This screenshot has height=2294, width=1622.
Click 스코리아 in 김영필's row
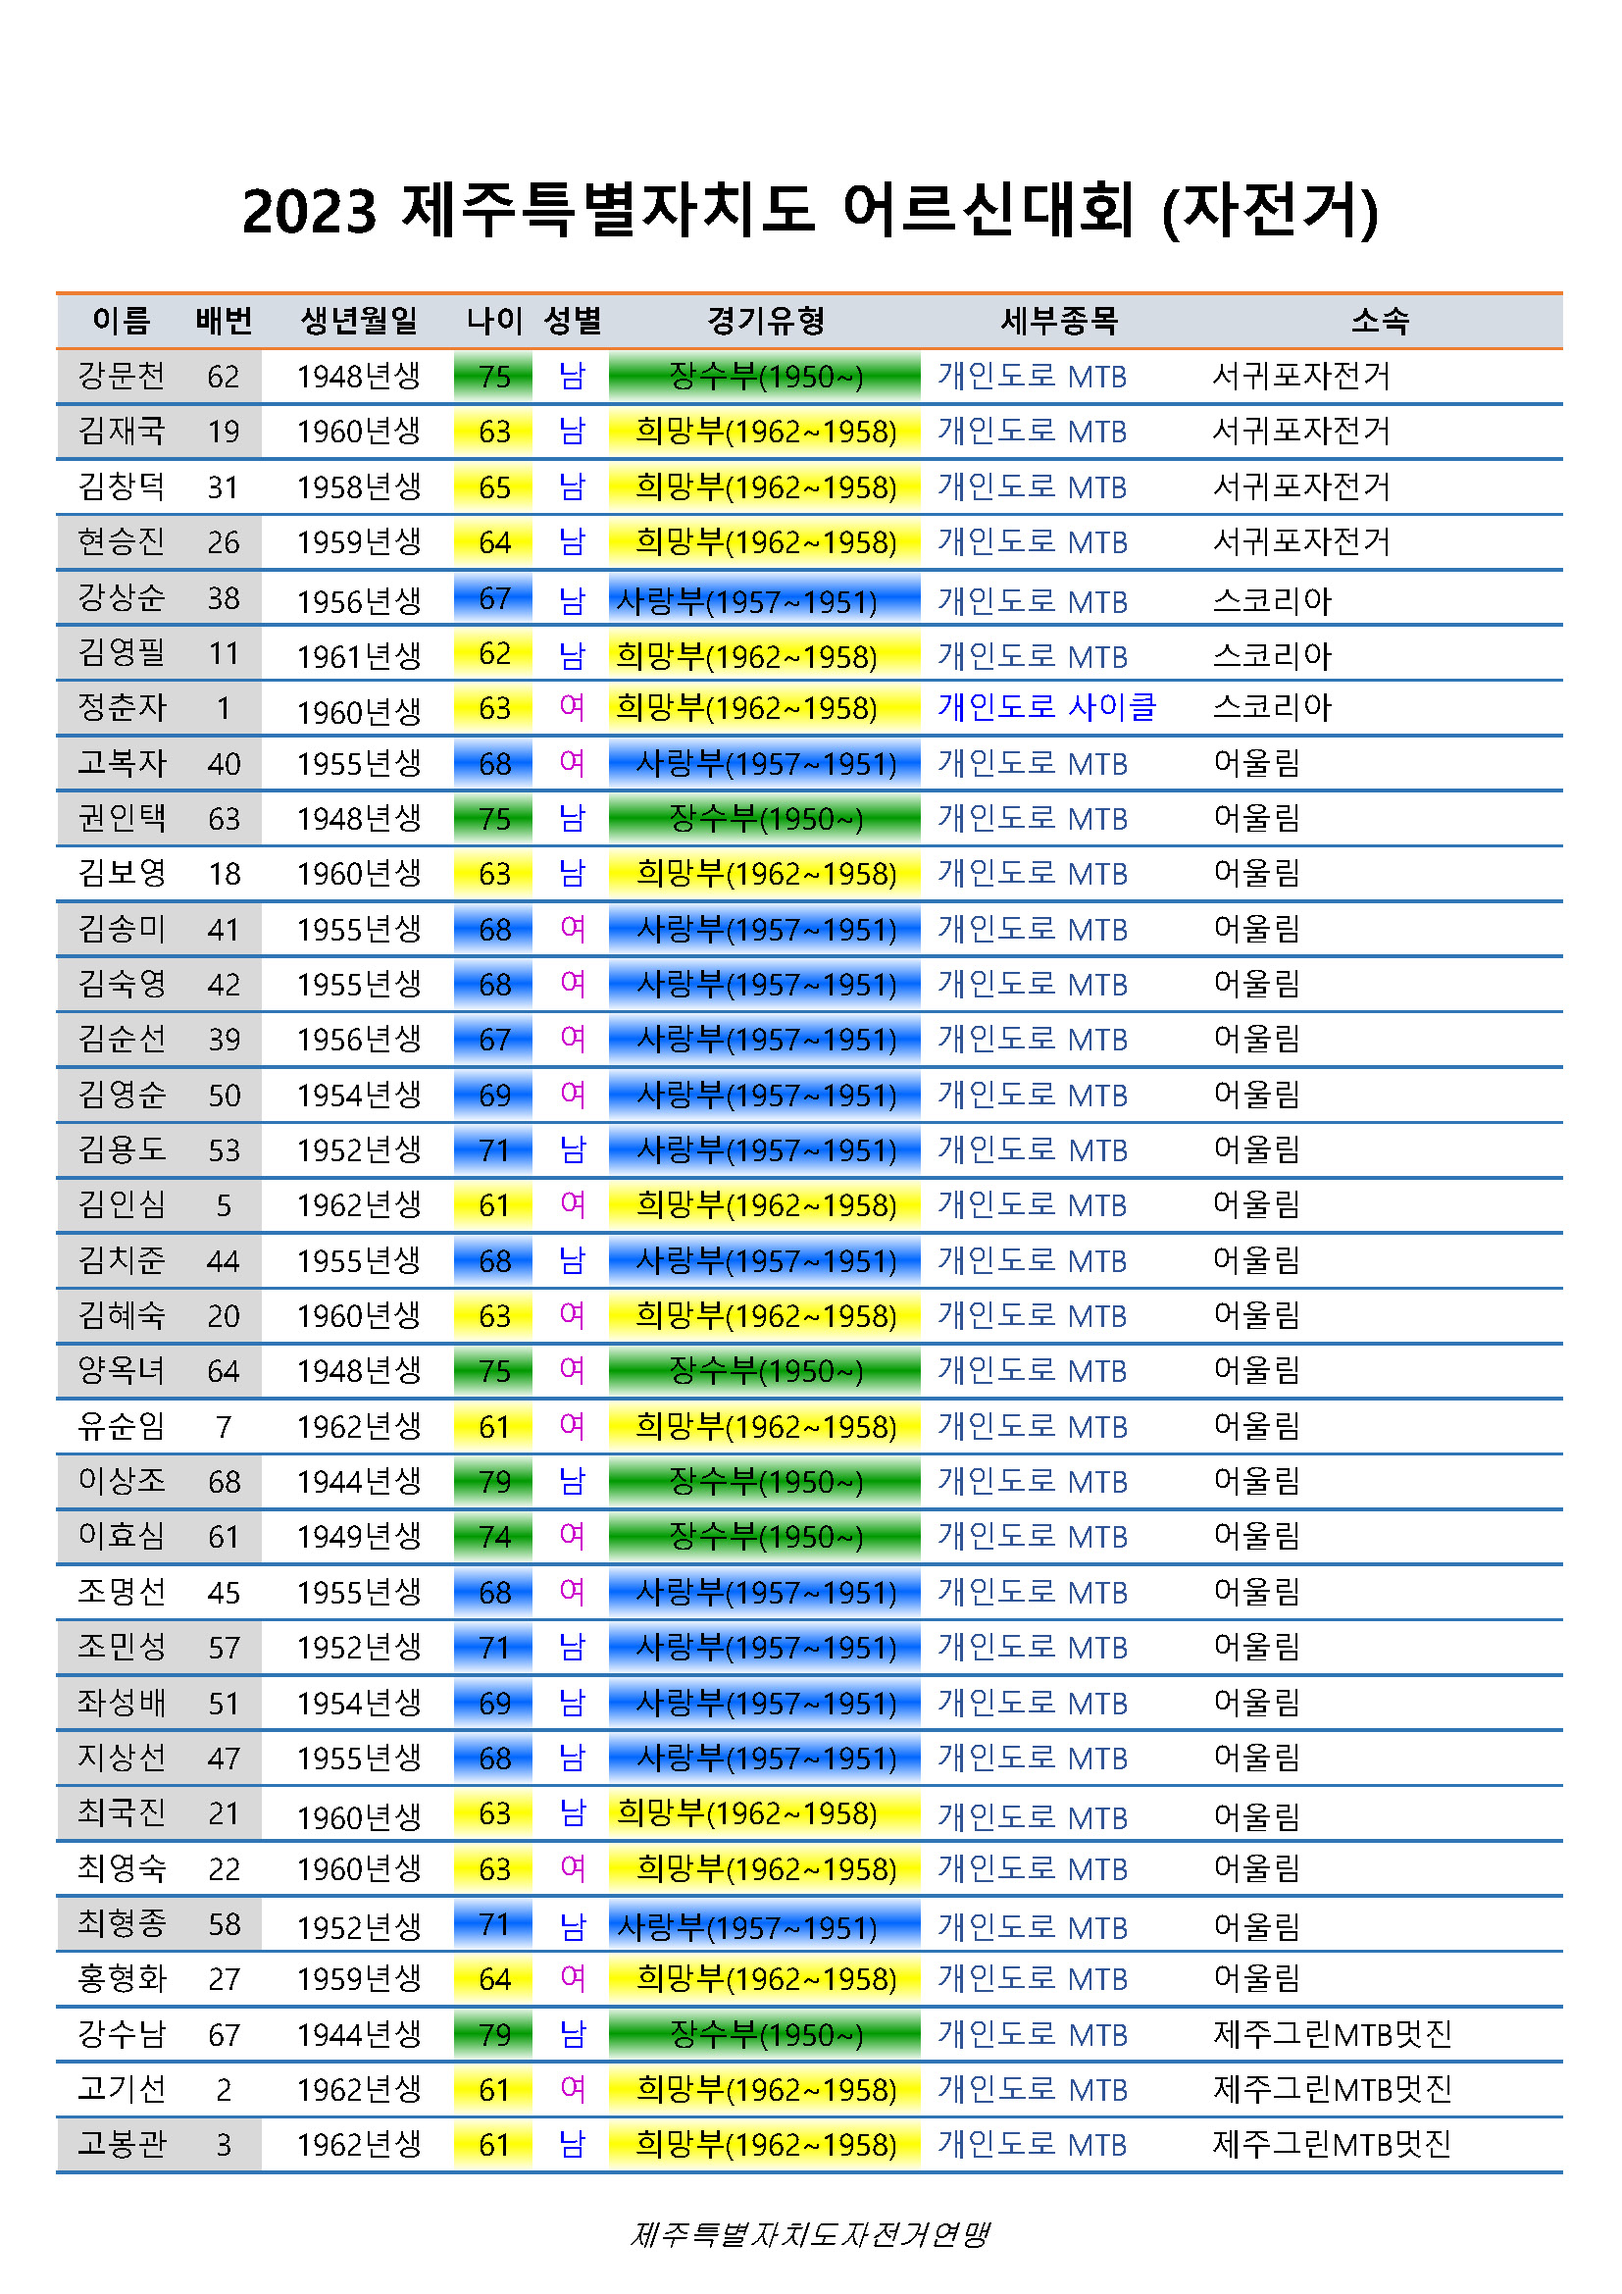tap(1273, 656)
